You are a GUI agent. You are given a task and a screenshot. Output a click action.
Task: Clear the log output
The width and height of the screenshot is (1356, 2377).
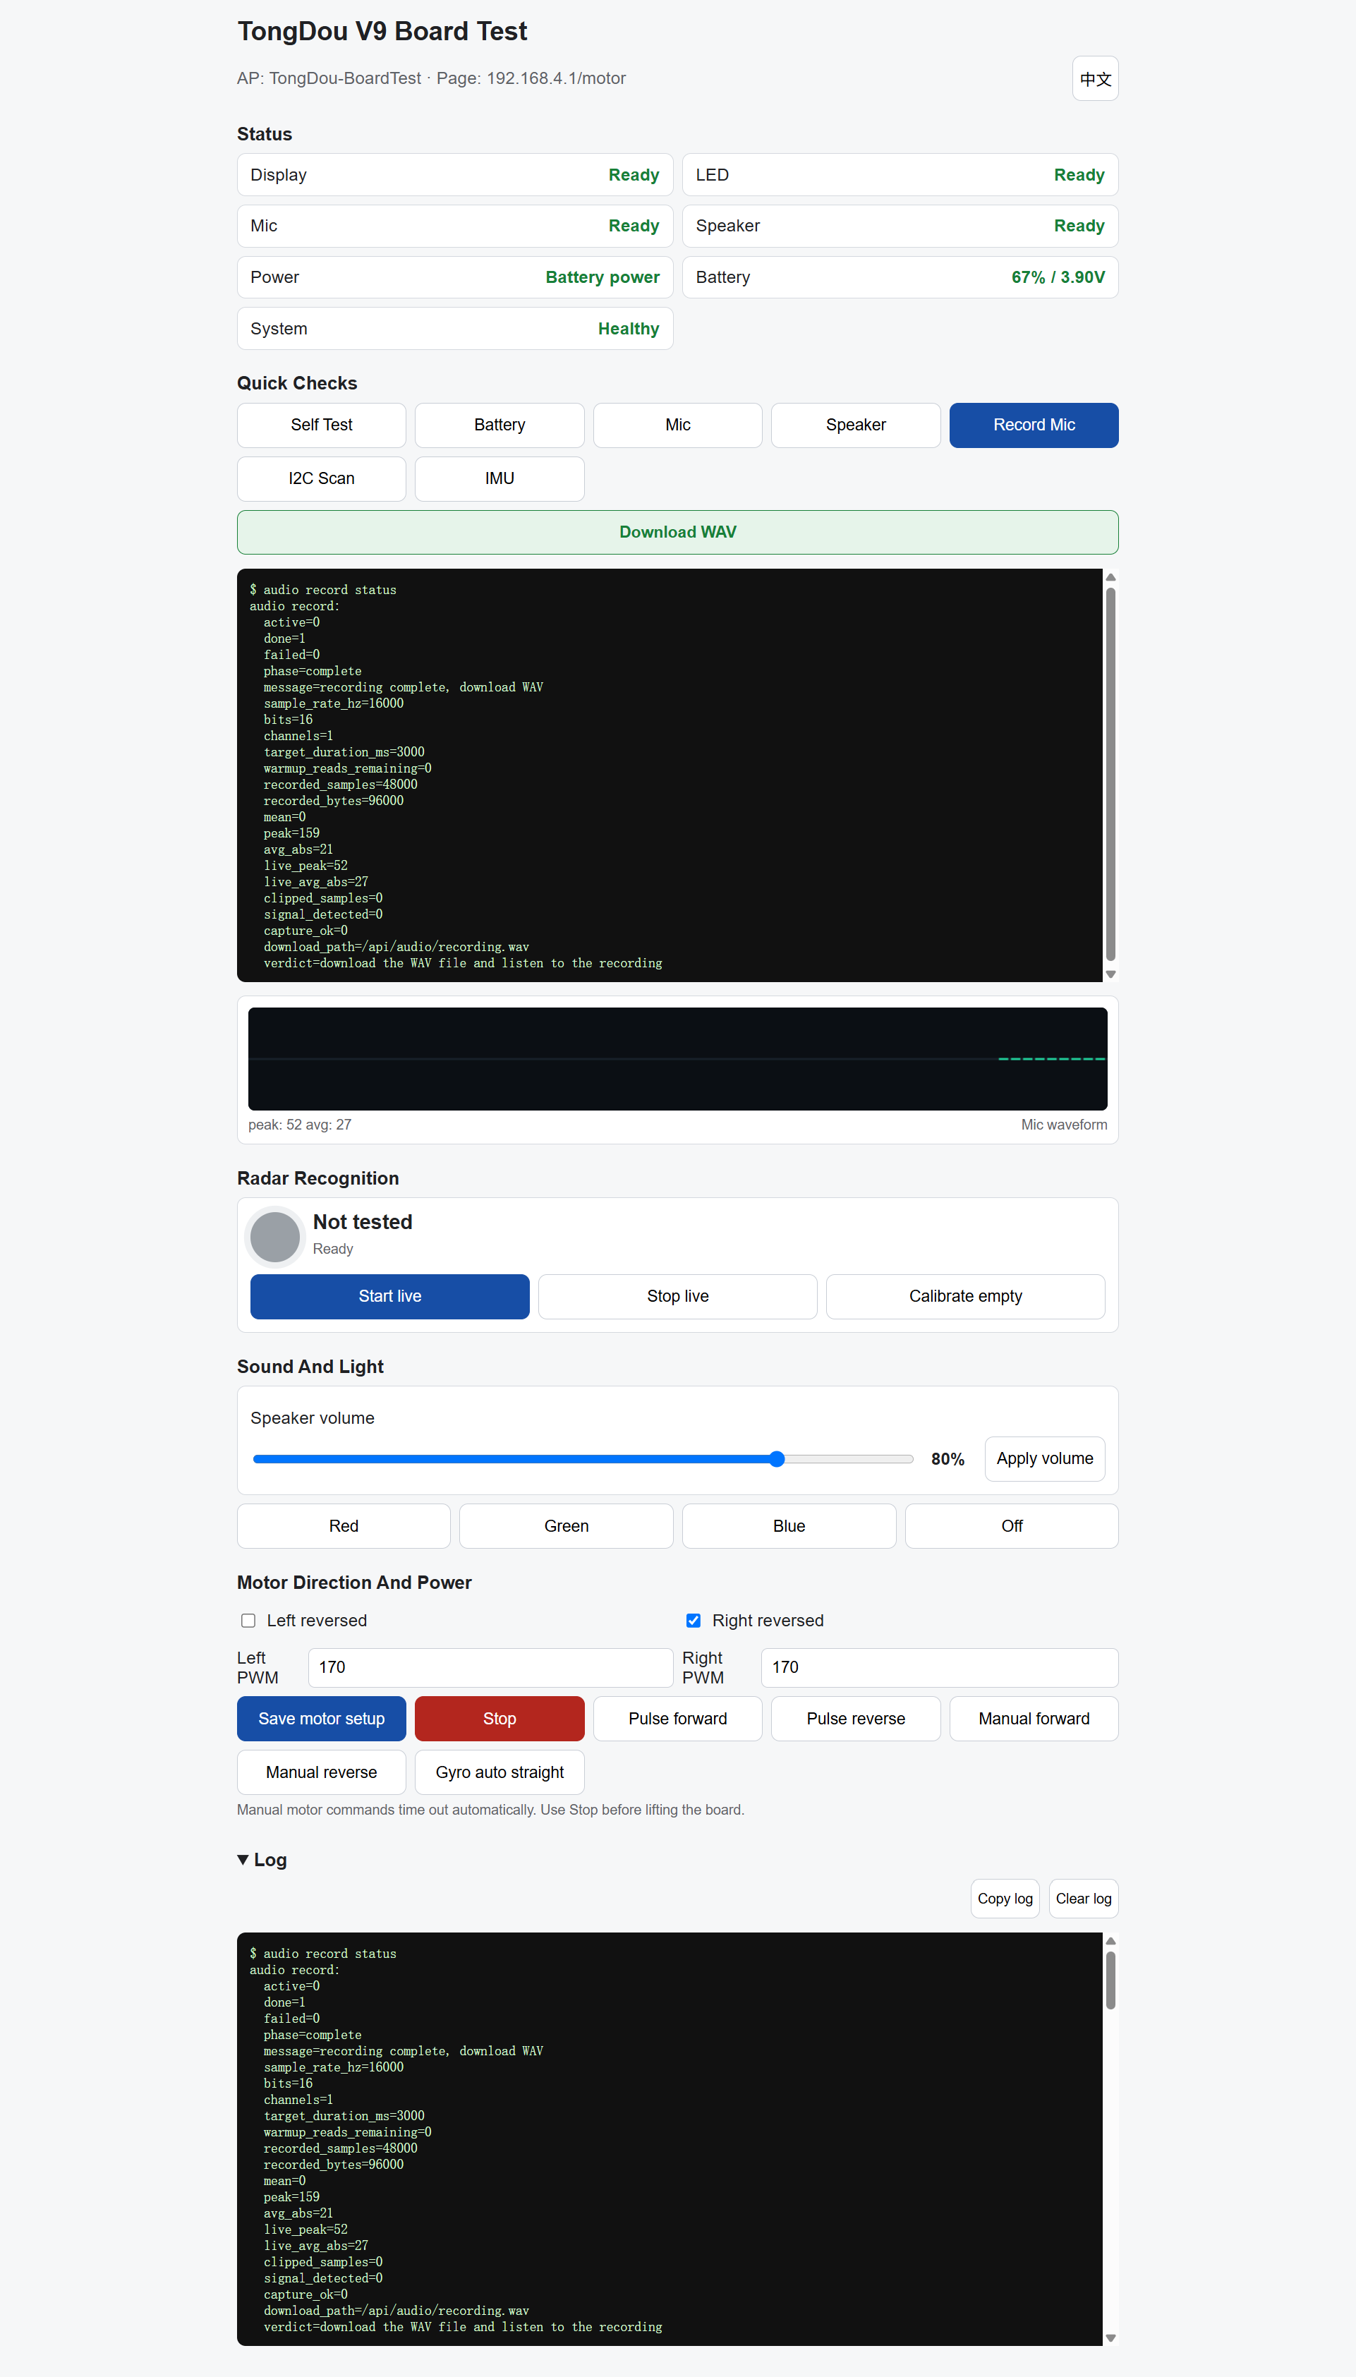coord(1083,1899)
